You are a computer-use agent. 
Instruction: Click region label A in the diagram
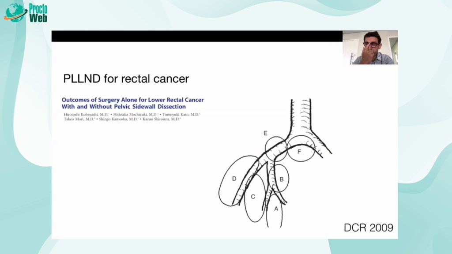(276, 209)
